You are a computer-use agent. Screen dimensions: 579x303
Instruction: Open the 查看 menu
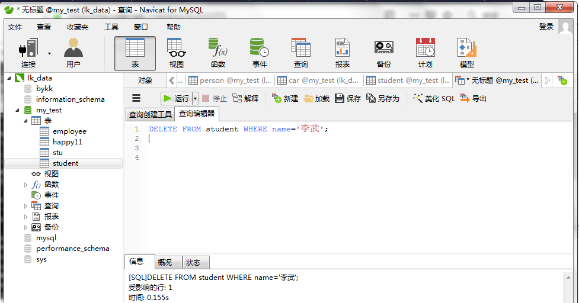(44, 27)
